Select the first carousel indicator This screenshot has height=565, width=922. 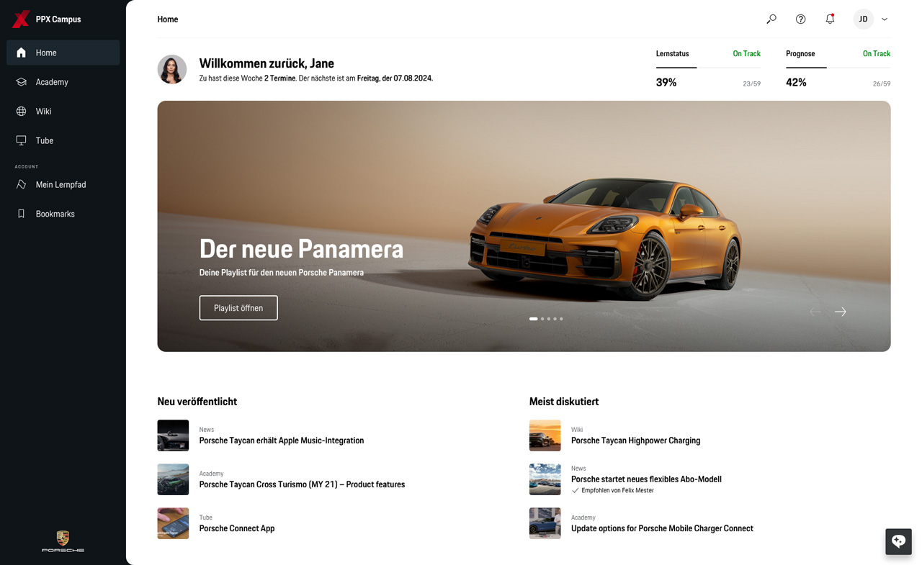534,319
